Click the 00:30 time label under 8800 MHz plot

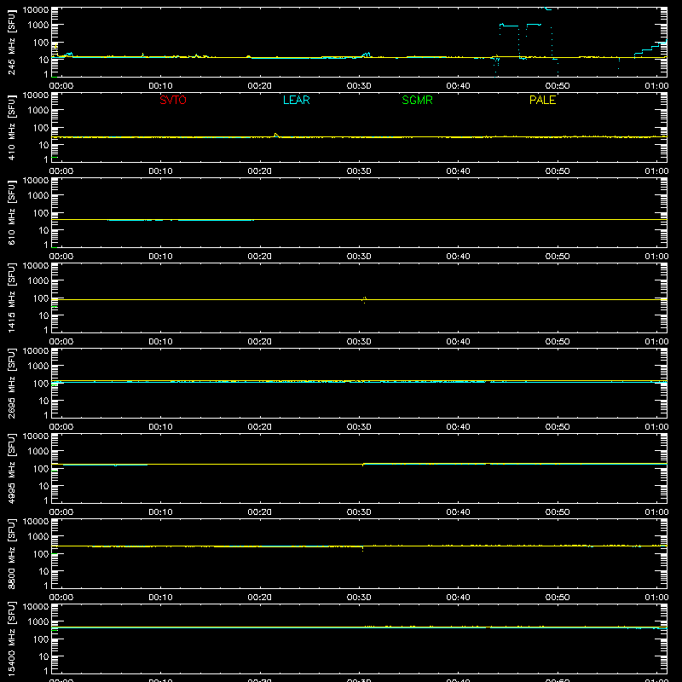[x=359, y=598]
